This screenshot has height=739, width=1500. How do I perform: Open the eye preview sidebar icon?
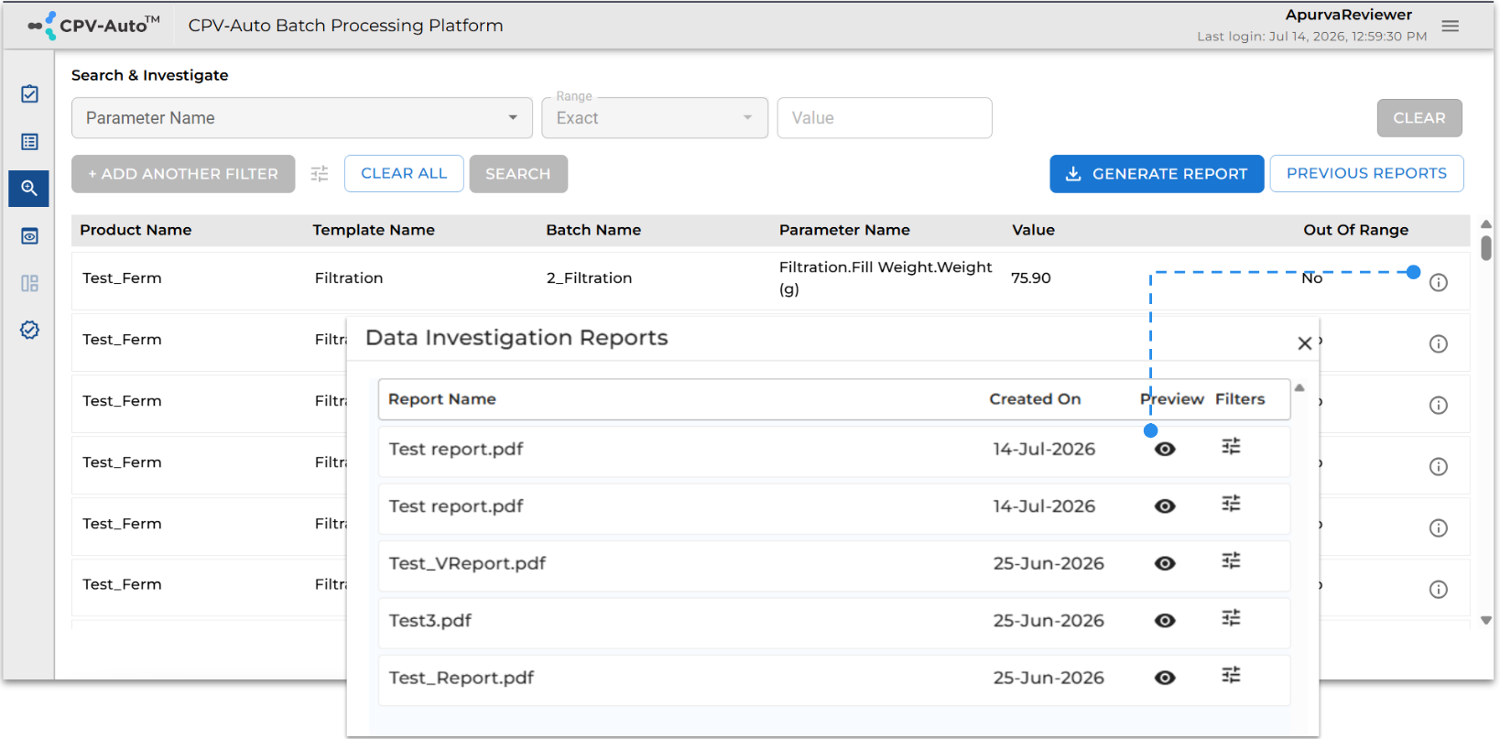tap(29, 236)
